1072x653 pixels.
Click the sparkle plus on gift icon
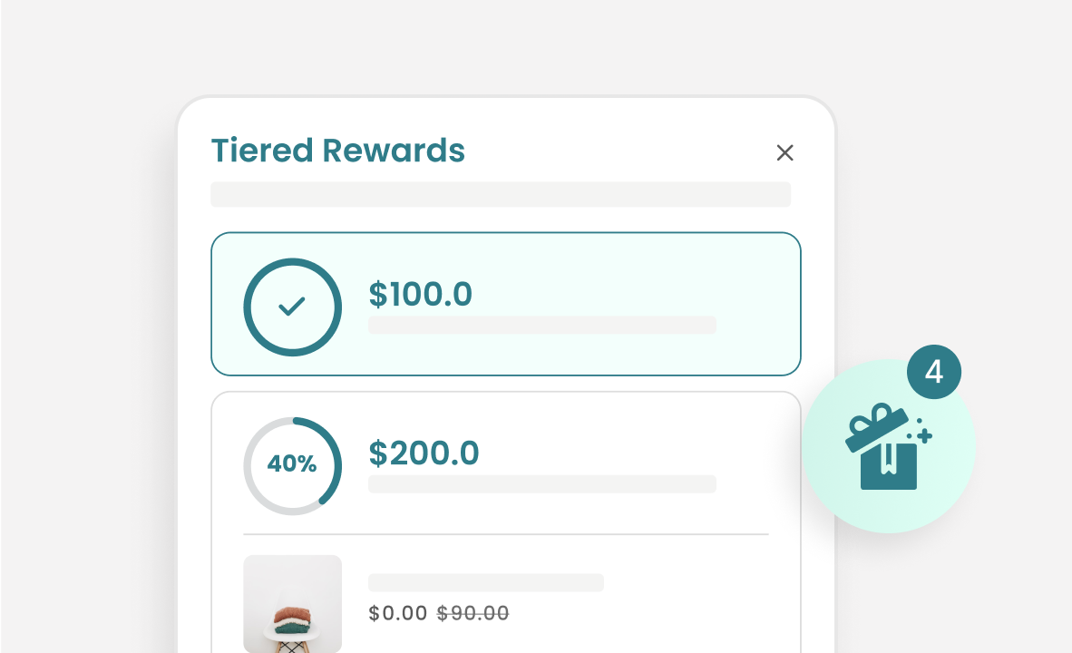924,436
